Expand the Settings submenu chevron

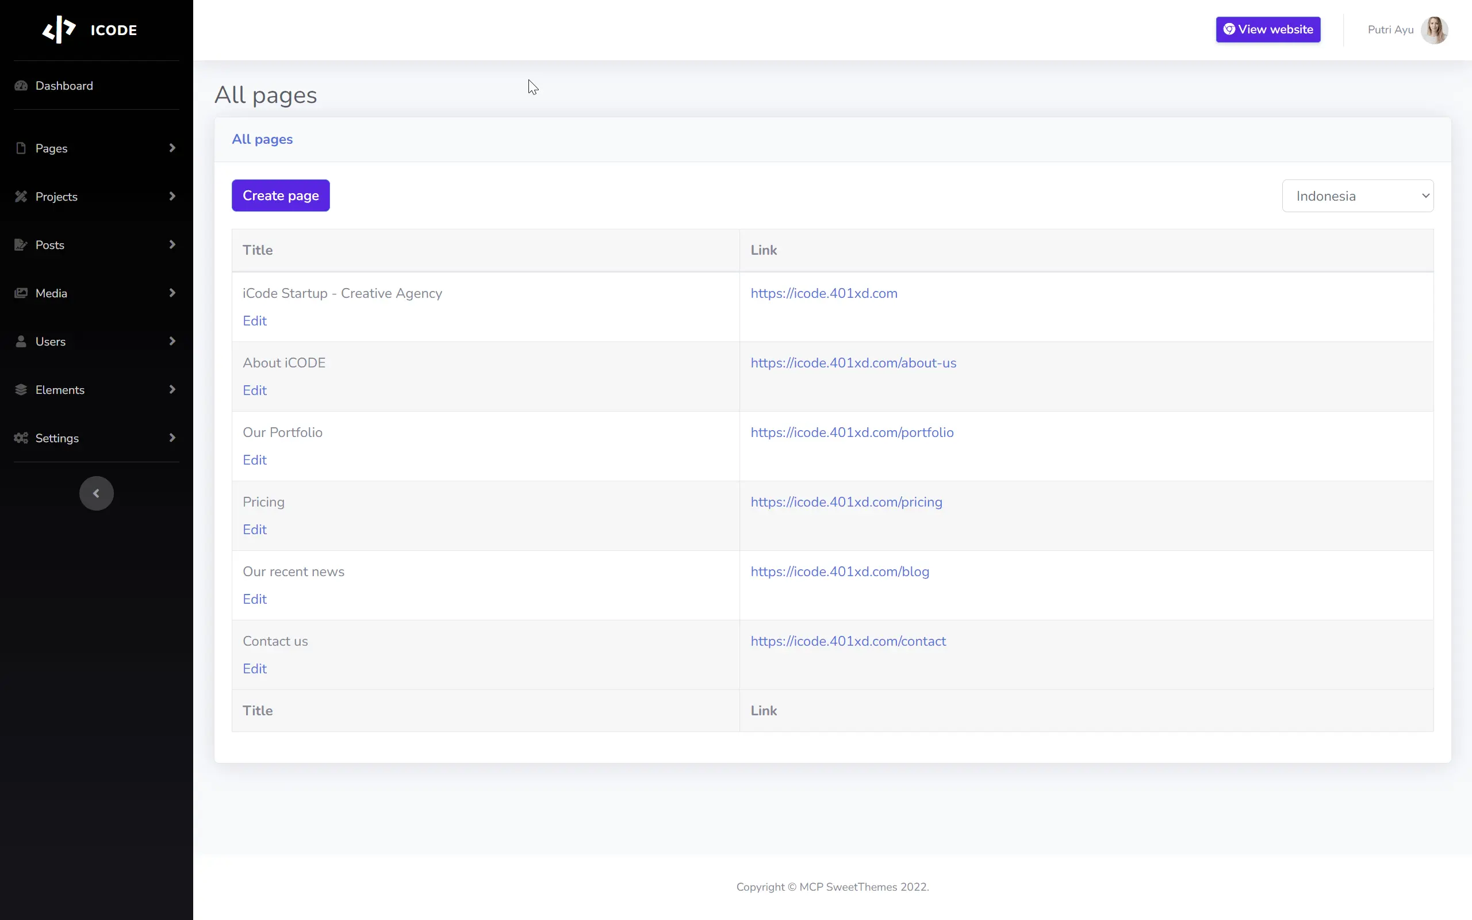(x=172, y=438)
